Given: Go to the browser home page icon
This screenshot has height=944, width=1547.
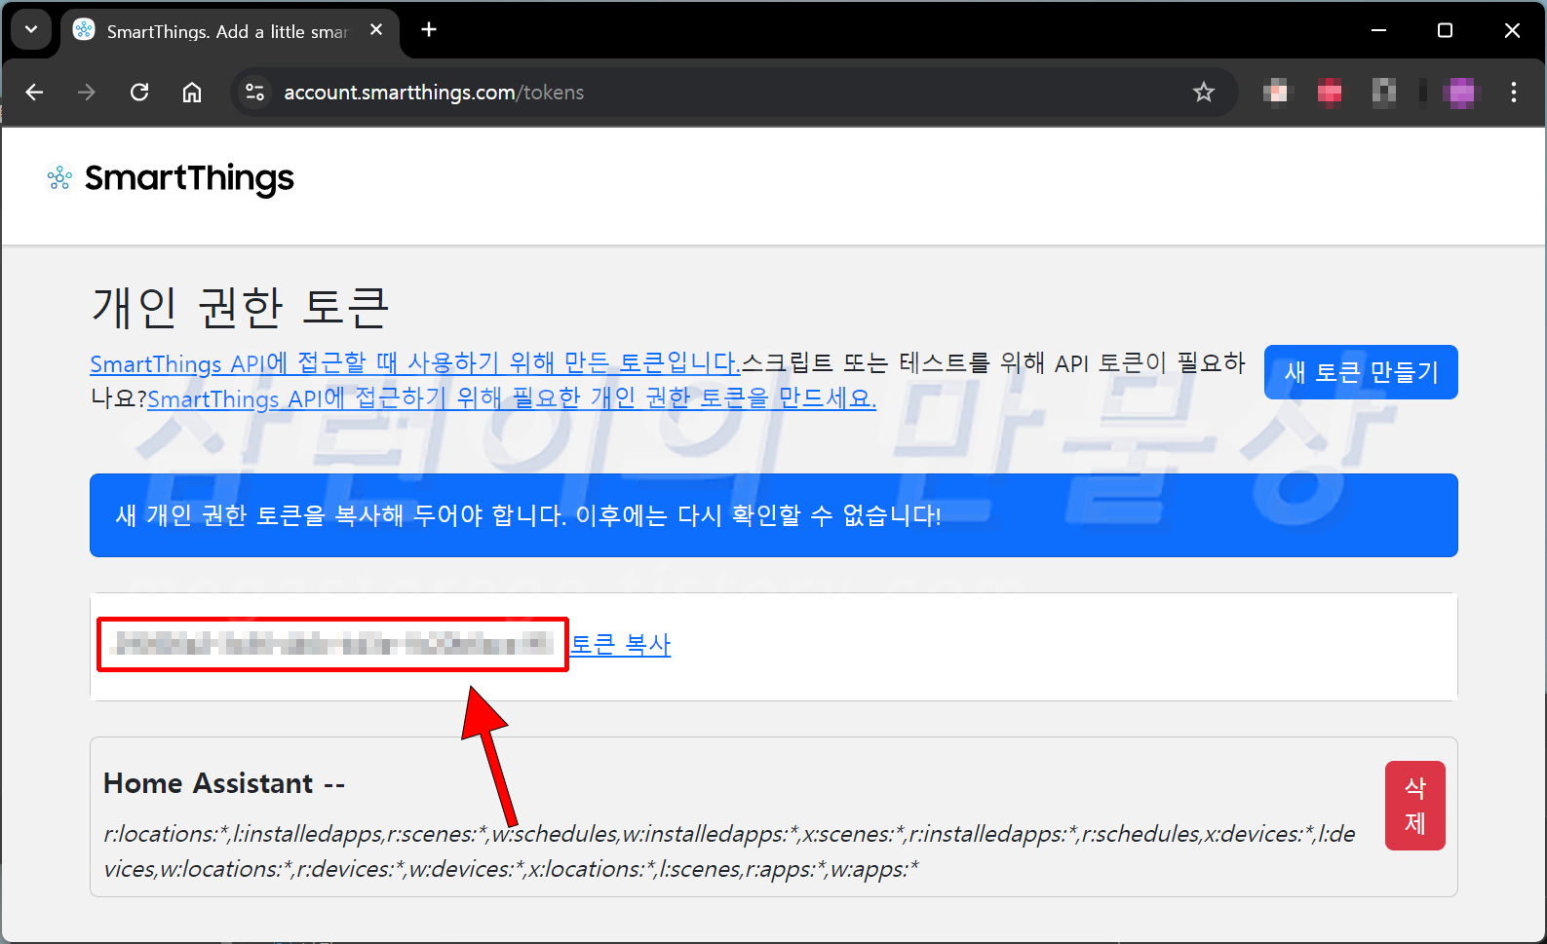Looking at the screenshot, I should [x=192, y=93].
